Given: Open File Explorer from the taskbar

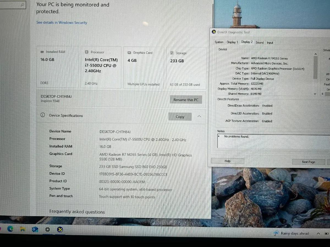Looking at the screenshot, I should coord(23,229).
